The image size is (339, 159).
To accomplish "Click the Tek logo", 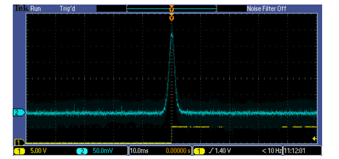I will tap(21, 8).
